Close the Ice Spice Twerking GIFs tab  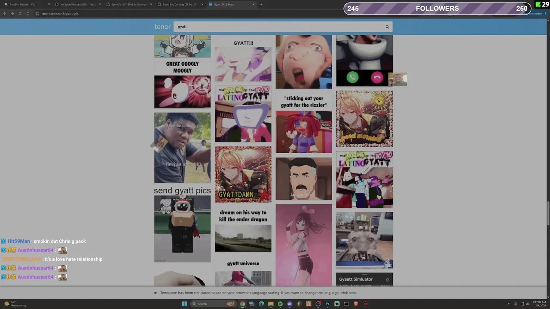coord(100,4)
